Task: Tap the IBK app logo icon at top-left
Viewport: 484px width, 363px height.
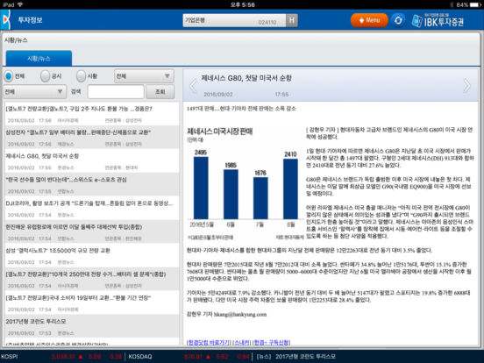Action: coord(6,20)
